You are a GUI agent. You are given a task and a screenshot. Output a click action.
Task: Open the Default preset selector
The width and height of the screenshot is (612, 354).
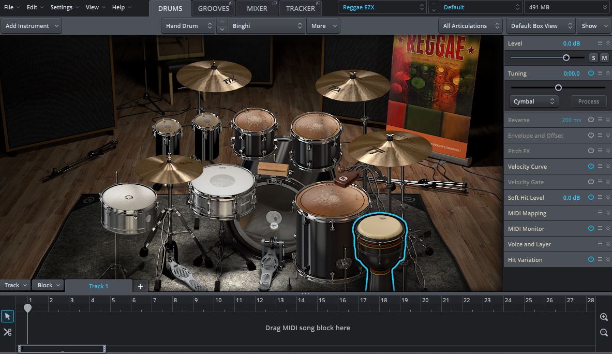pos(481,7)
